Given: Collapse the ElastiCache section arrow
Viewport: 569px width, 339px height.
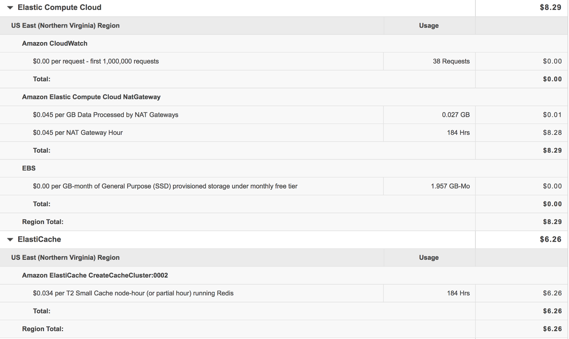Looking at the screenshot, I should click(10, 240).
